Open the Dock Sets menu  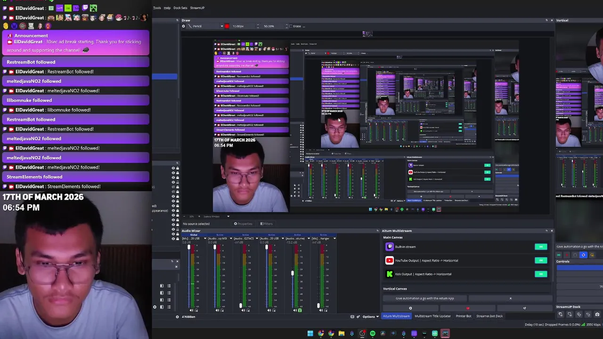point(180,8)
